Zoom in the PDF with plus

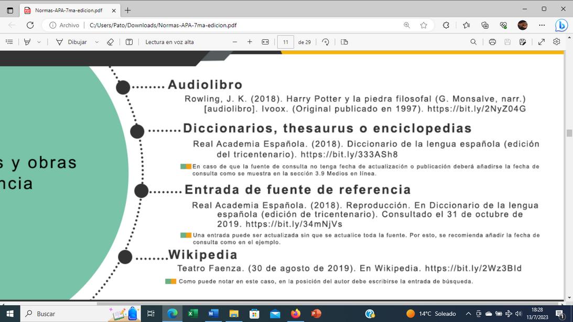pyautogui.click(x=250, y=42)
